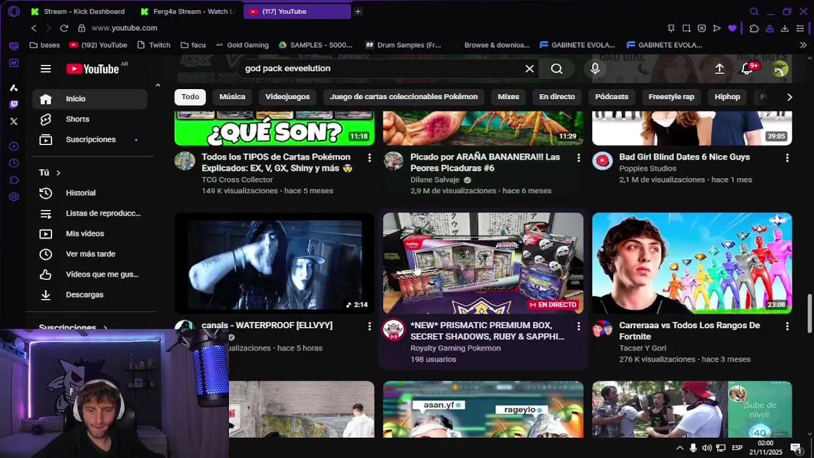The height and width of the screenshot is (458, 814).
Task: Select the Todo filter chip
Action: pyautogui.click(x=190, y=97)
